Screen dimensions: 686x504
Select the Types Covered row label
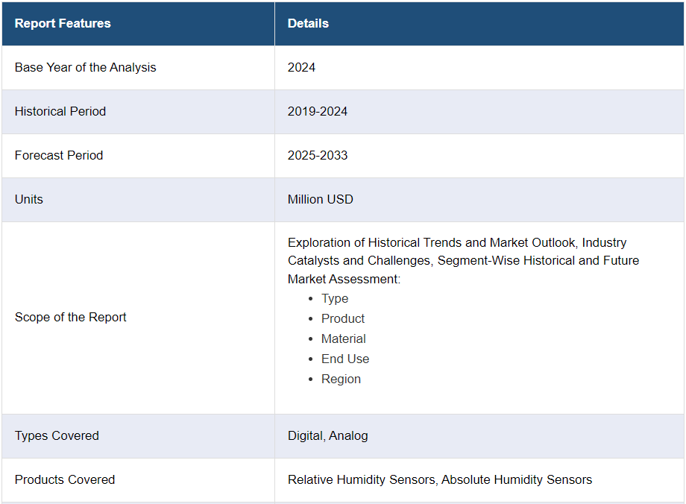(57, 435)
